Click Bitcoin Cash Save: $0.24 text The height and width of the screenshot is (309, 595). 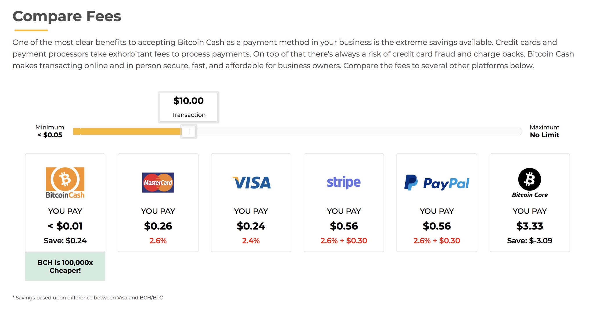[x=65, y=240]
